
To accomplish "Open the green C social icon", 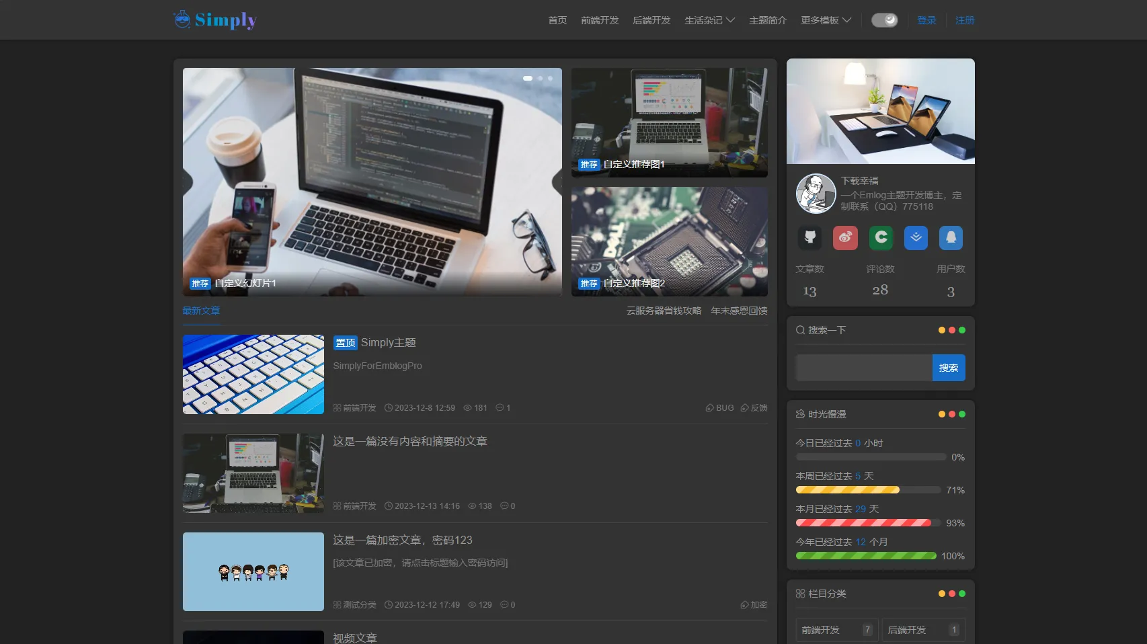I will tap(881, 237).
